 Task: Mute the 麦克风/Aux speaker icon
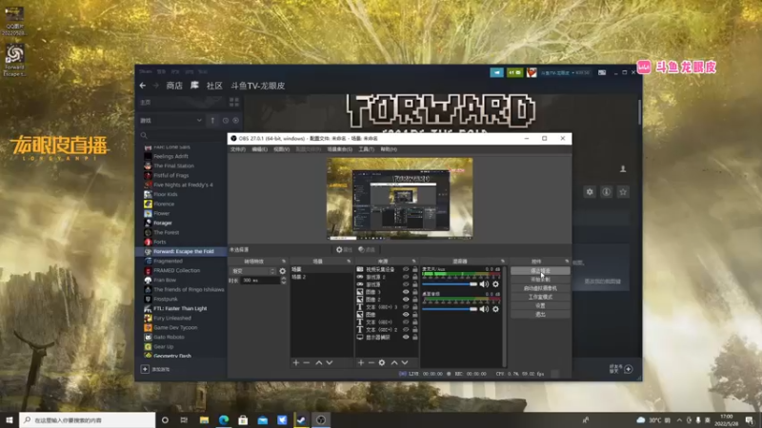pyautogui.click(x=485, y=283)
